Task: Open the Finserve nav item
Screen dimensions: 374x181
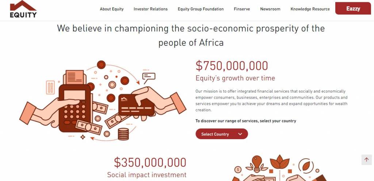Action: (242, 9)
